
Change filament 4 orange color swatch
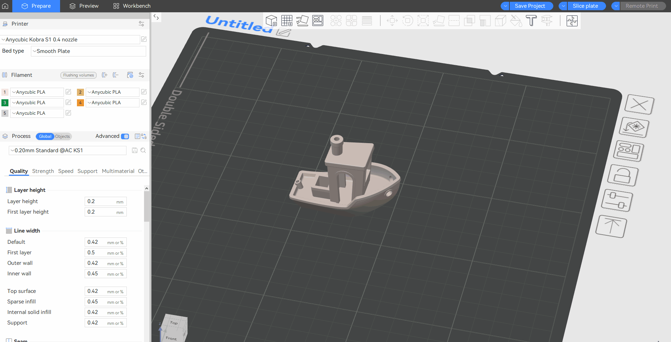pyautogui.click(x=80, y=103)
